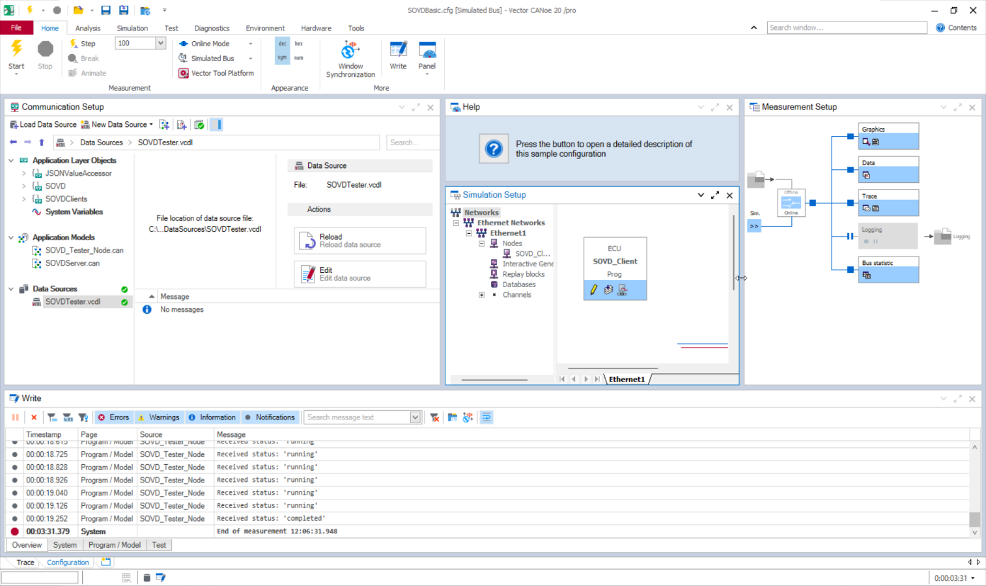The height and width of the screenshot is (586, 986).
Task: Switch to the Analysis ribbon tab
Action: pos(88,28)
